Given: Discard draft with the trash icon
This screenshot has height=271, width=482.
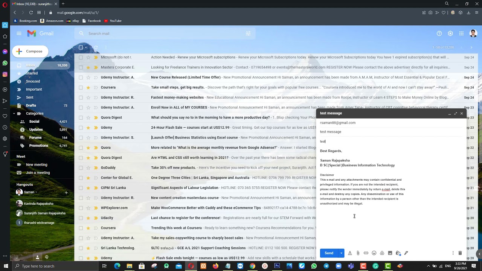Looking at the screenshot, I should click(460, 253).
